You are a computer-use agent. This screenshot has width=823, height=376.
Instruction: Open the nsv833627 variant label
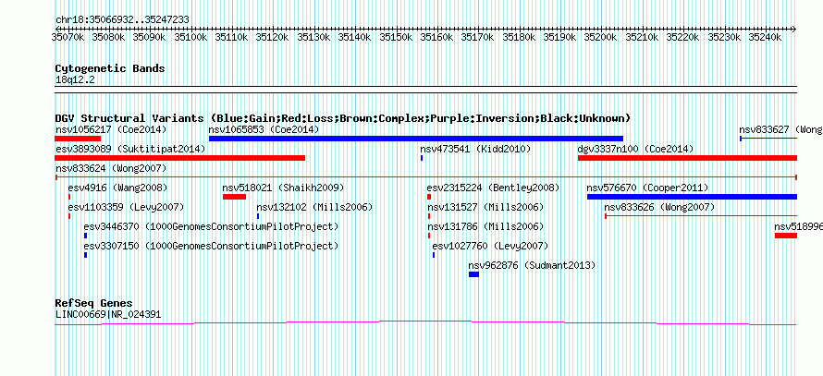(x=781, y=129)
